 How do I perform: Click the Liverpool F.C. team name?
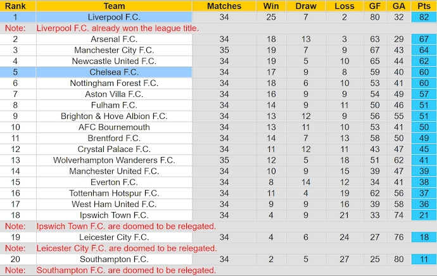click(114, 17)
